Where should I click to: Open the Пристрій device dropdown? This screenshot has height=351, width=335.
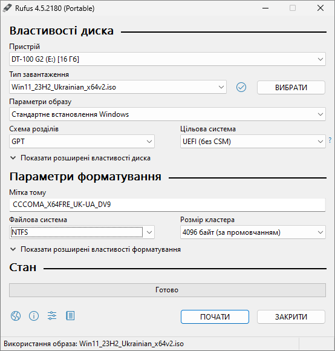(x=167, y=59)
